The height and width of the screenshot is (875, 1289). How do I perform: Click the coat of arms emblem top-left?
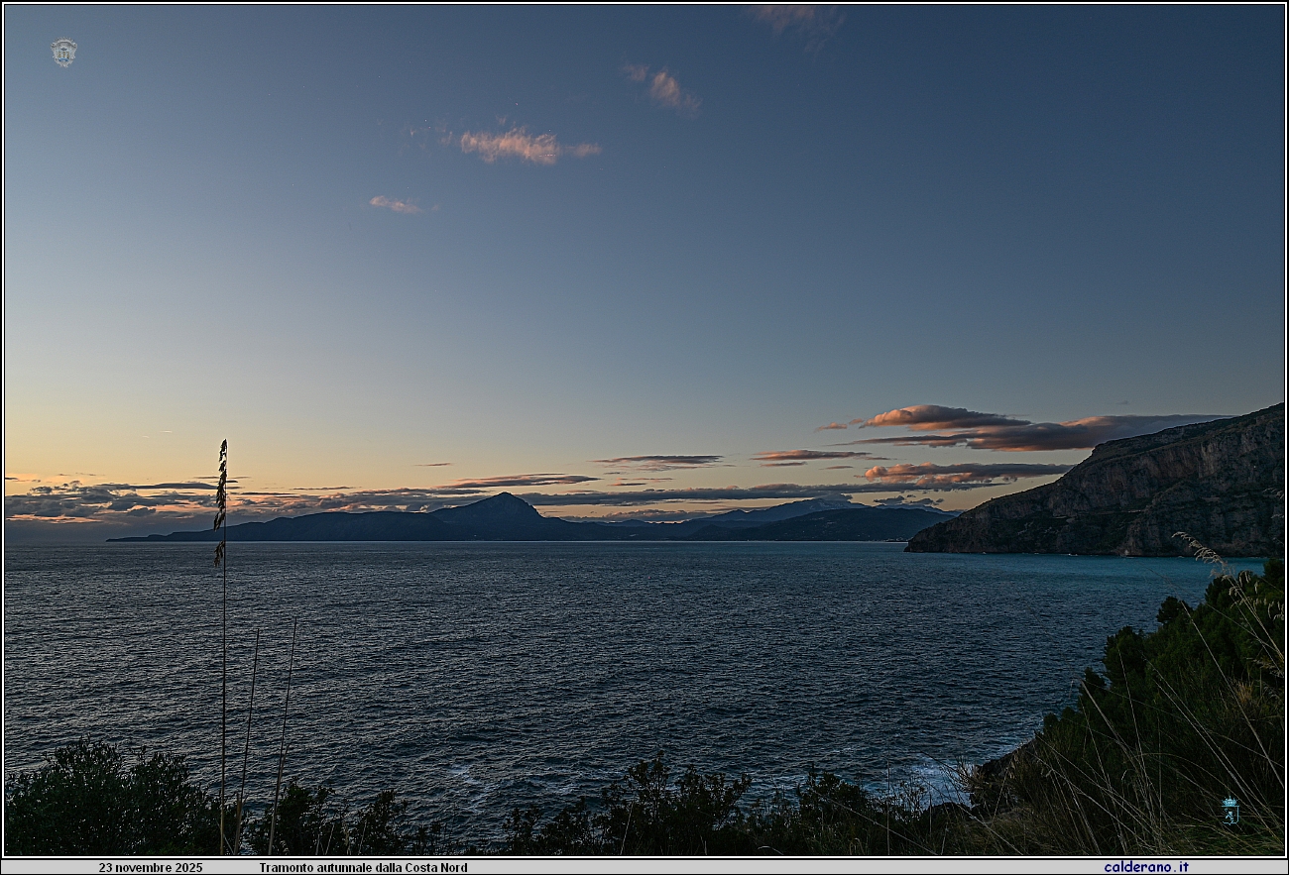pos(63,53)
